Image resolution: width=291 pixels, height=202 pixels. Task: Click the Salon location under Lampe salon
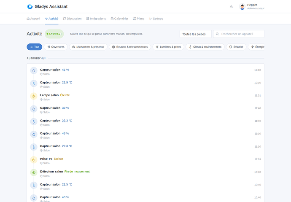click(x=45, y=100)
